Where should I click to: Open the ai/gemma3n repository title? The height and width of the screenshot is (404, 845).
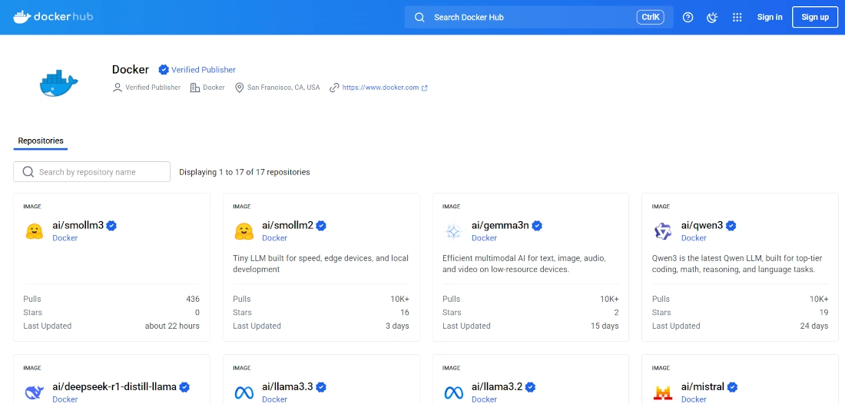point(500,225)
